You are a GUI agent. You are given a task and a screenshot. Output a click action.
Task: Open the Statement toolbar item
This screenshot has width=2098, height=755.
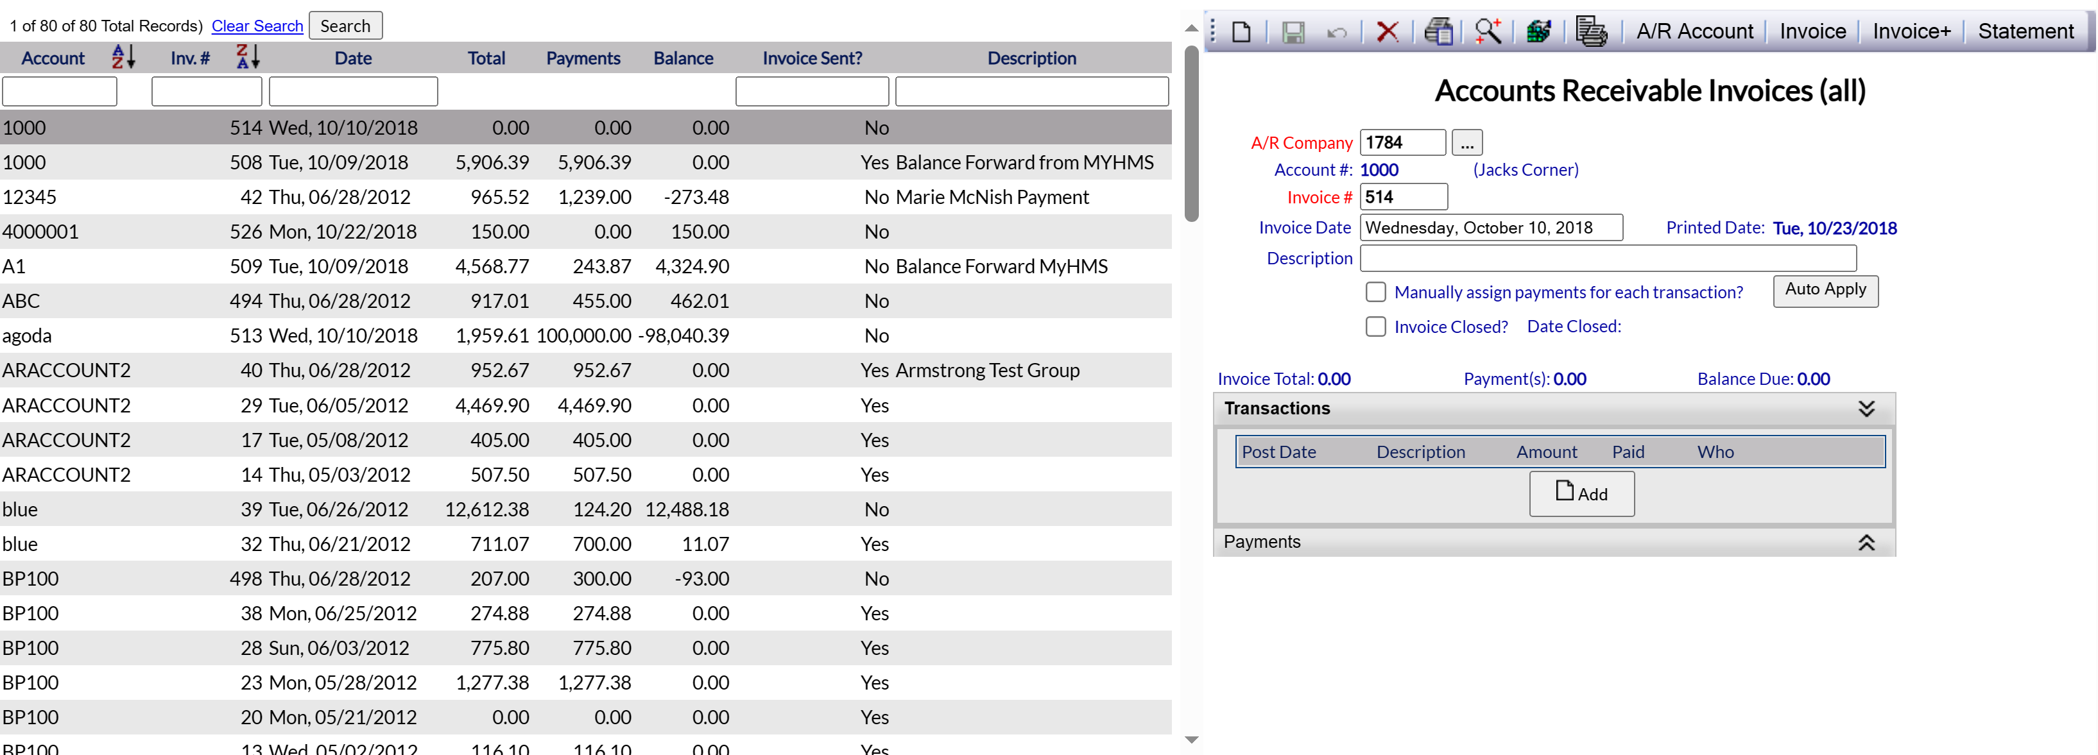(2025, 31)
